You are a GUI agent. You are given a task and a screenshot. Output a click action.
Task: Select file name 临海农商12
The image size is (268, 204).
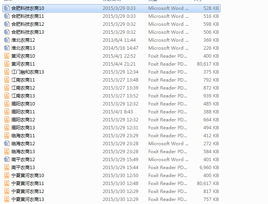coord(23,144)
